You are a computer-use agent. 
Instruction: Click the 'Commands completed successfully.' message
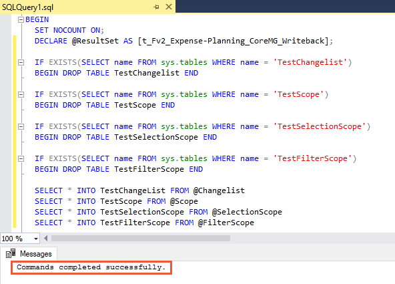pyautogui.click(x=91, y=267)
